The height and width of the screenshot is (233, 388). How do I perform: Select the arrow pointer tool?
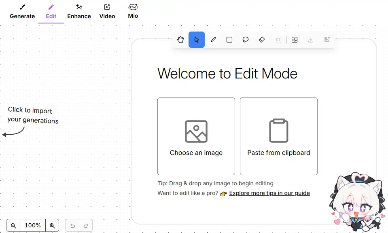pos(197,40)
